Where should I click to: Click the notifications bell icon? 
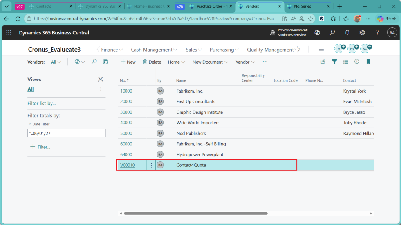click(347, 33)
